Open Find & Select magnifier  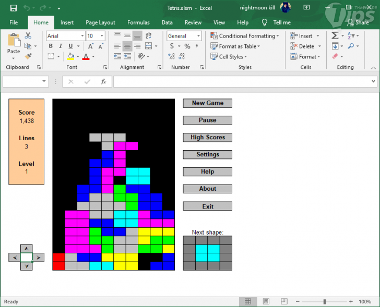click(351, 46)
